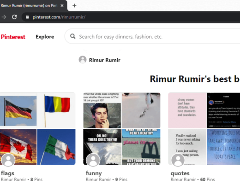This screenshot has width=240, height=184.
Task: Go to Pinterest home via red logo
Action: click(x=13, y=37)
